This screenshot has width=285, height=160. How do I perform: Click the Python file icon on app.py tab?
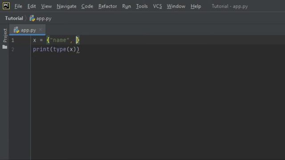click(16, 30)
